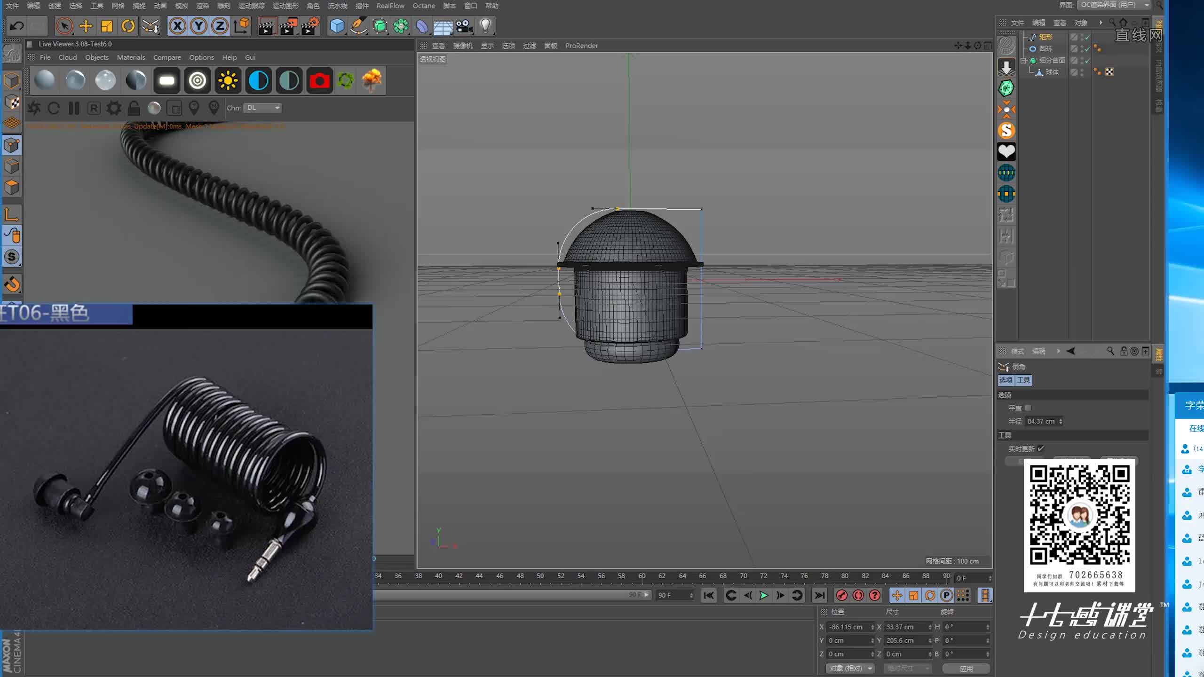1204x677 pixels.
Task: Add Octane area light white rectangle icon
Action: tap(167, 81)
